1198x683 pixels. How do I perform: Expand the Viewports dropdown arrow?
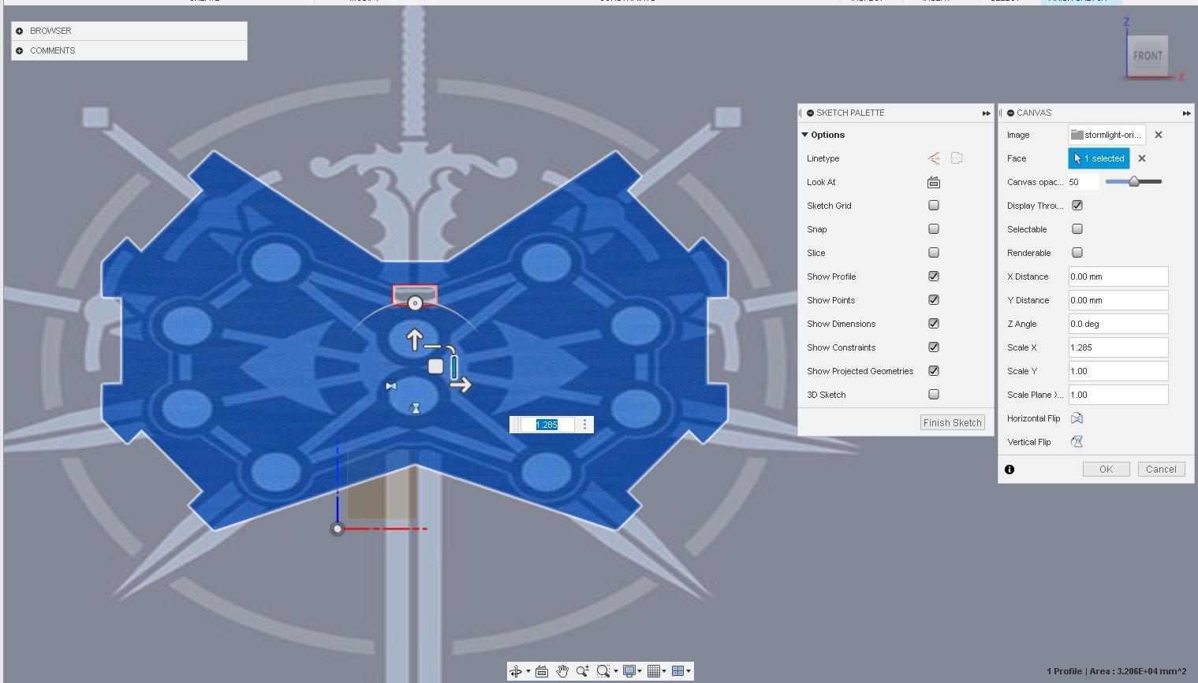coord(689,672)
